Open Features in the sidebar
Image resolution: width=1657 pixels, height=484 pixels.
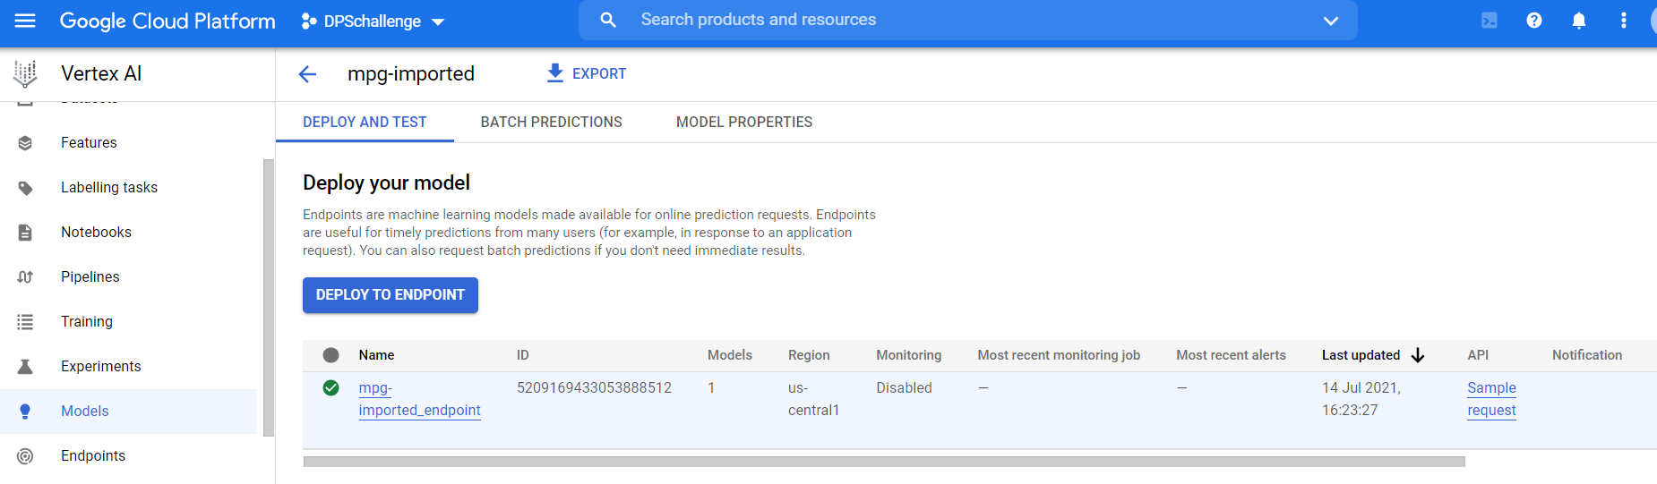click(x=89, y=142)
